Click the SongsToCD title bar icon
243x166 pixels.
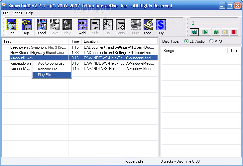4,5
